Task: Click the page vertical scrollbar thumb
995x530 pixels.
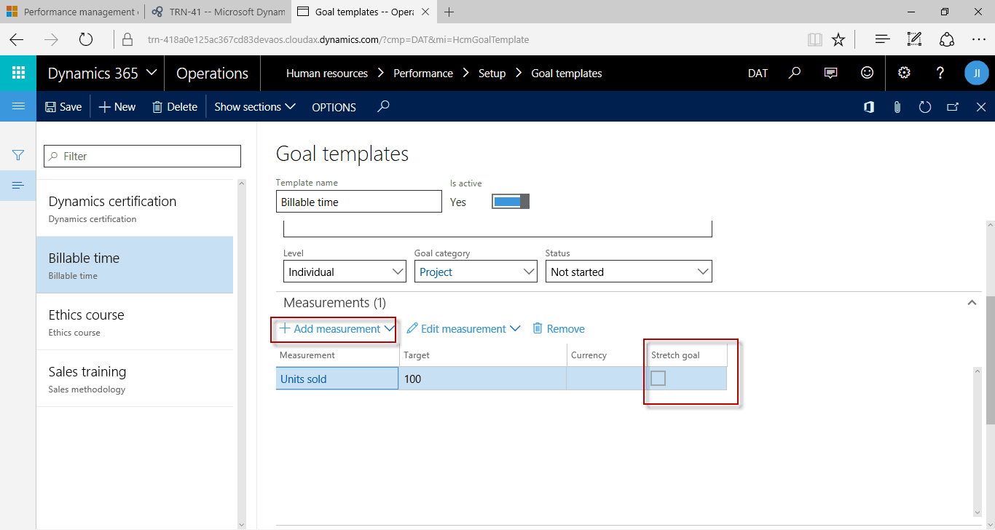Action: coord(990,360)
